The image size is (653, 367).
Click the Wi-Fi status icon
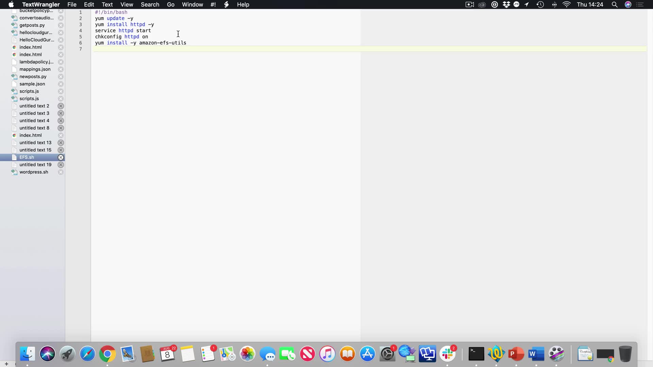[x=567, y=4]
